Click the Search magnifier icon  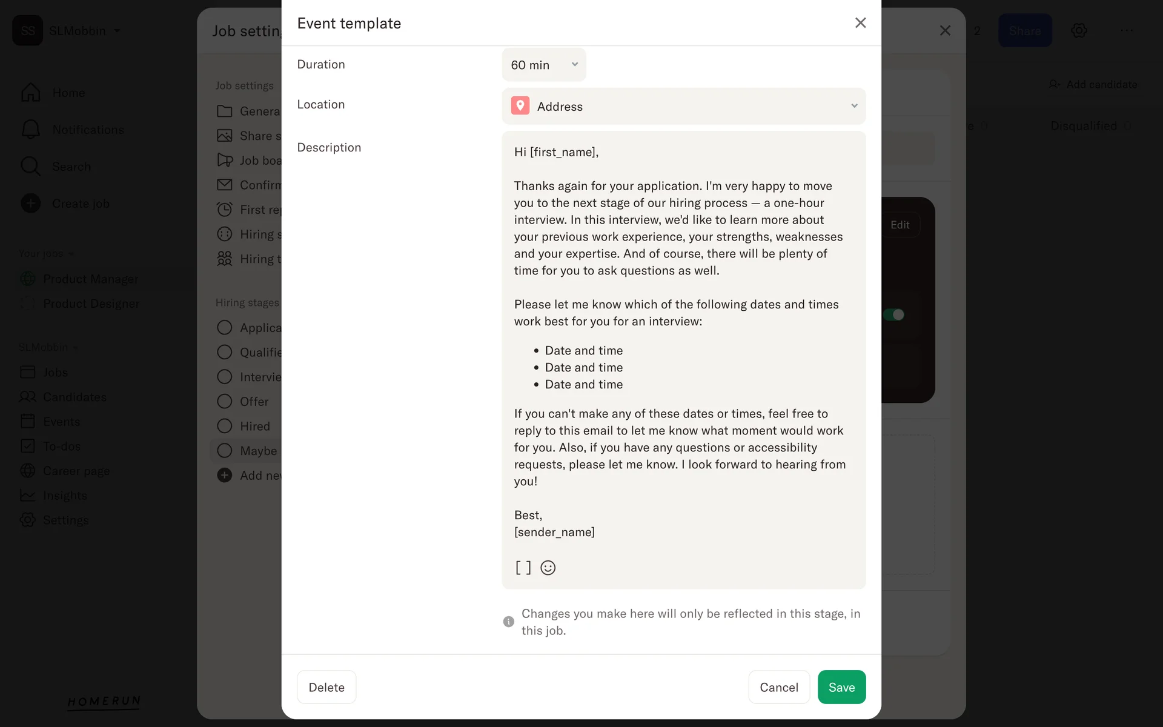click(x=30, y=167)
